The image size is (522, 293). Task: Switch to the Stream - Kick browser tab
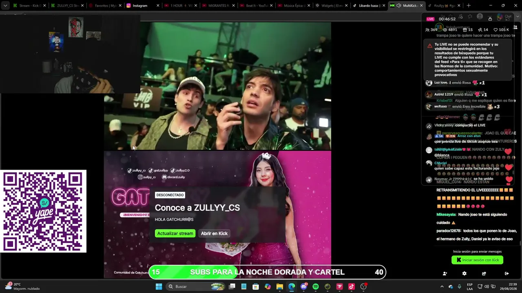(29, 6)
